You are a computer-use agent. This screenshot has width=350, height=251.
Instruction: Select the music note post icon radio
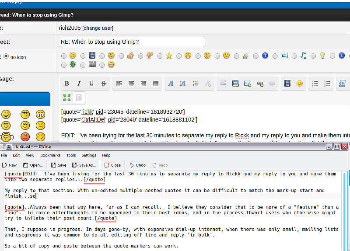coord(294,56)
